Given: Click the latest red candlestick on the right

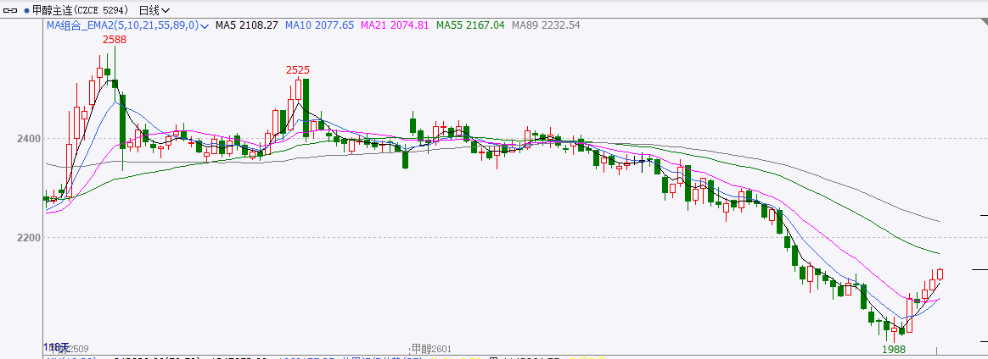Looking at the screenshot, I should tap(940, 274).
